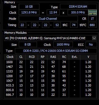Select the 1067 clock row

click(50, 81)
